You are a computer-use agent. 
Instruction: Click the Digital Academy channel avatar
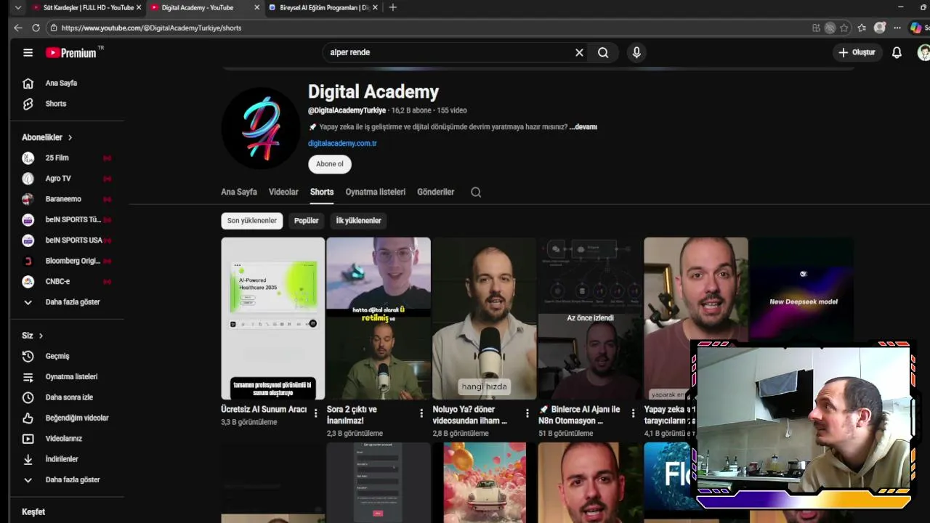coord(260,129)
